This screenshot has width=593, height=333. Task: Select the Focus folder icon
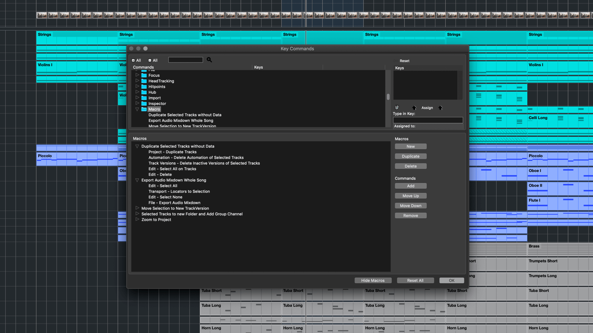(x=144, y=75)
